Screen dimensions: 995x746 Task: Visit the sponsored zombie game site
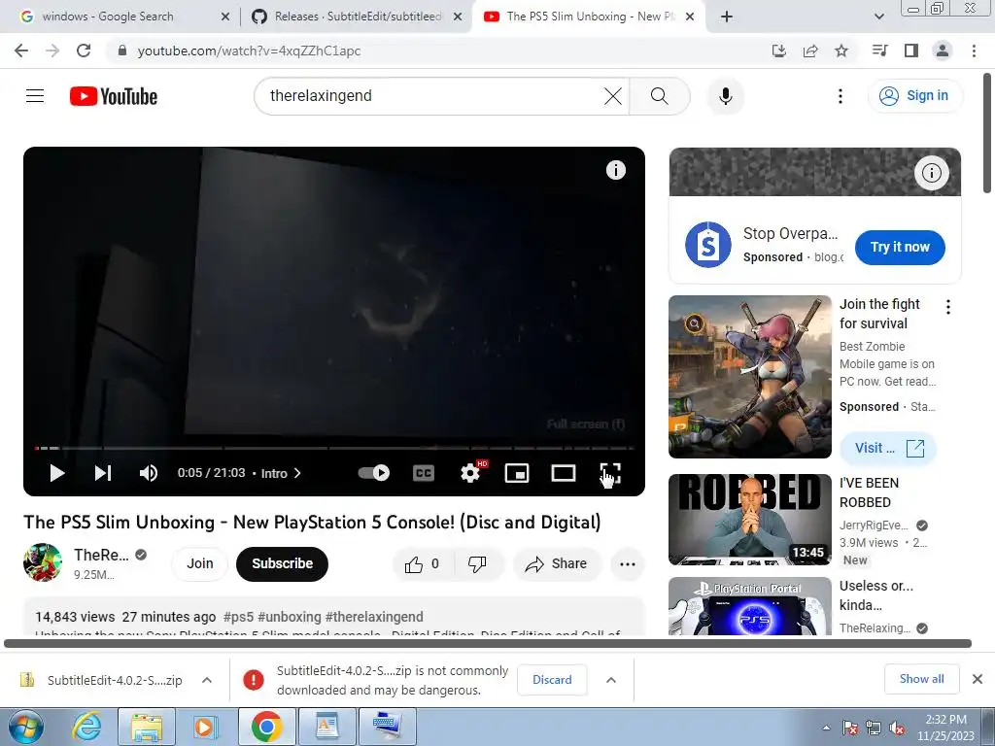point(888,449)
